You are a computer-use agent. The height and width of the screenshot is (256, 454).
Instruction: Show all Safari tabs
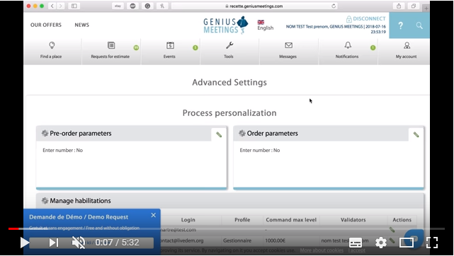(x=414, y=6)
